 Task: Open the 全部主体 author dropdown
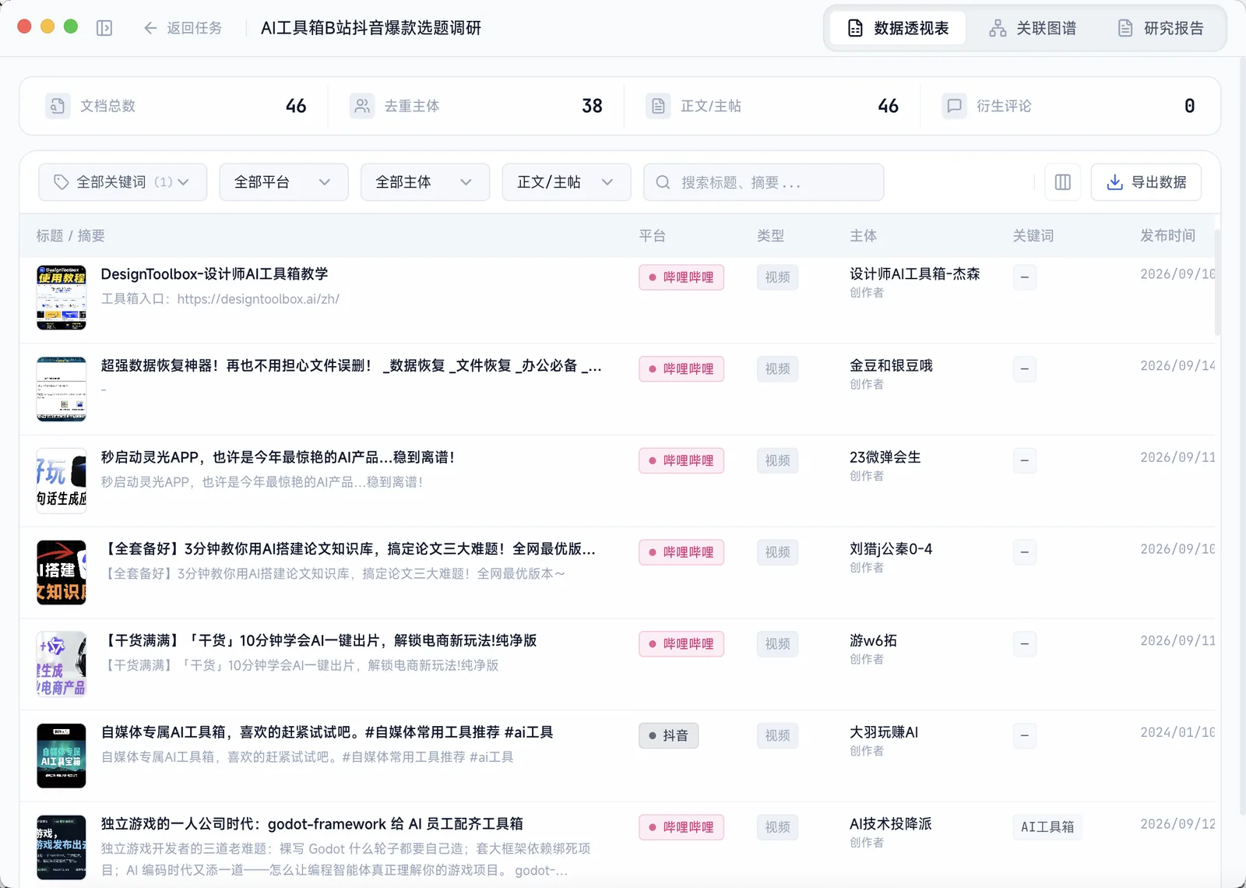[x=425, y=182]
